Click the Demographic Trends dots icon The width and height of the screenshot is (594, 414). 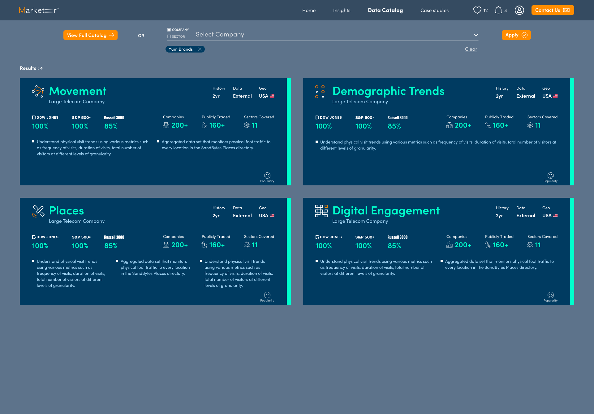point(320,92)
